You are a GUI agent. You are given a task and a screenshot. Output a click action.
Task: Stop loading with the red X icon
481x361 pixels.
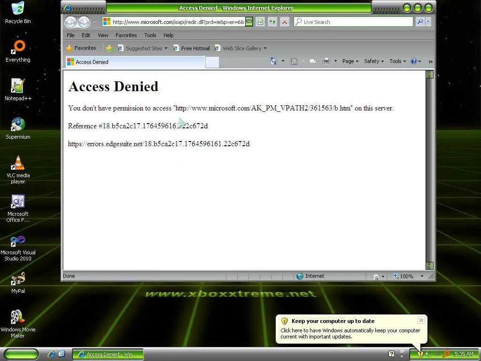(285, 22)
